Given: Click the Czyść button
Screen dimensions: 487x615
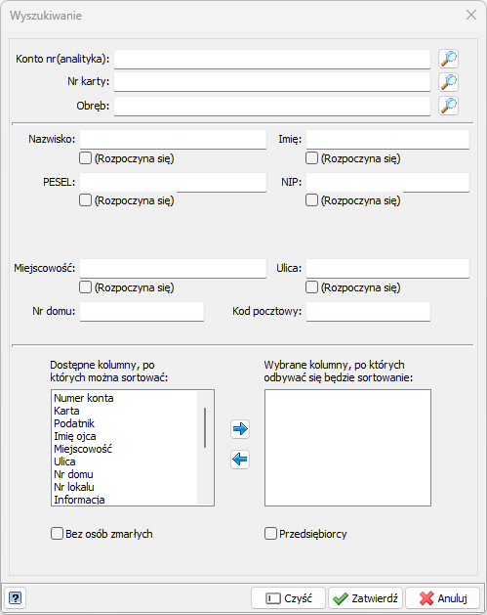Looking at the screenshot, I should tap(289, 598).
